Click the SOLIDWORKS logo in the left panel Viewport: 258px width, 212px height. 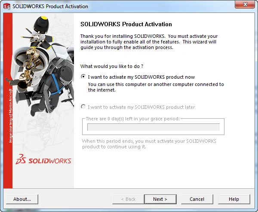pyautogui.click(x=43, y=160)
